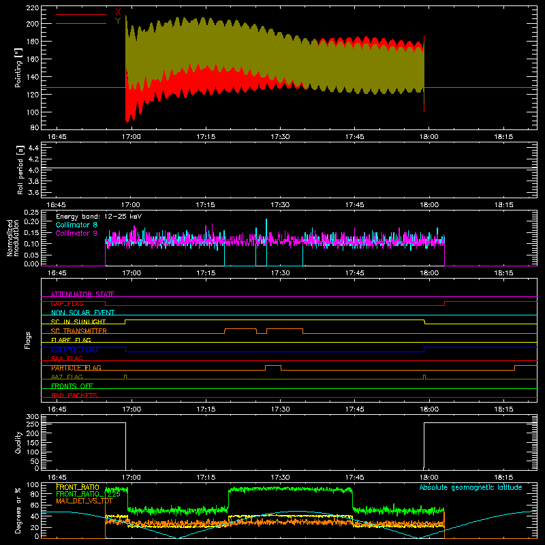The width and height of the screenshot is (545, 545).
Task: Click the FLARE_FLAG label
Action: pyautogui.click(x=71, y=340)
